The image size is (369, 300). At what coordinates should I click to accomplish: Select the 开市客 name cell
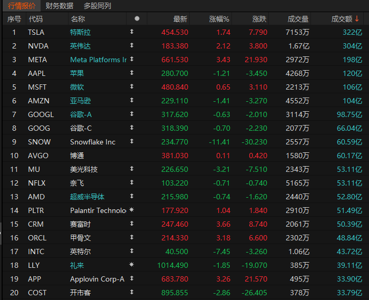(80, 293)
